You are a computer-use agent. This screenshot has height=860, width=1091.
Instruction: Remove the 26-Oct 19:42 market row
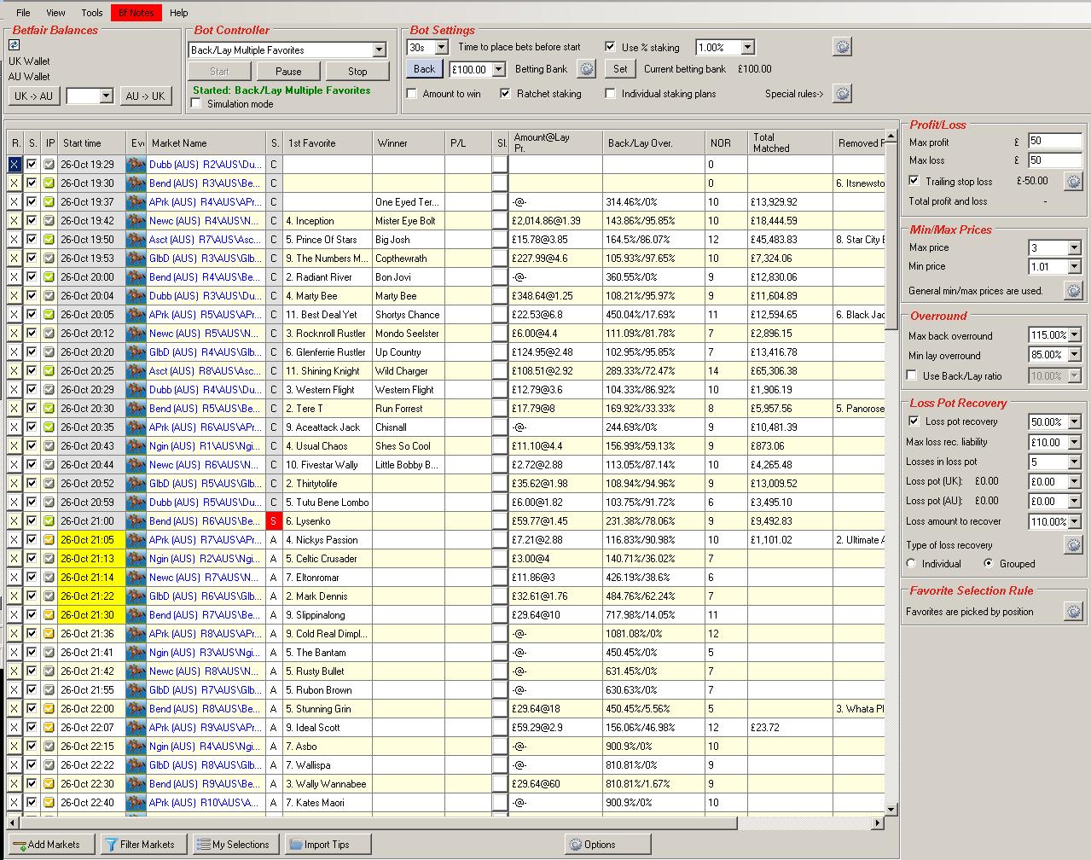(x=15, y=221)
